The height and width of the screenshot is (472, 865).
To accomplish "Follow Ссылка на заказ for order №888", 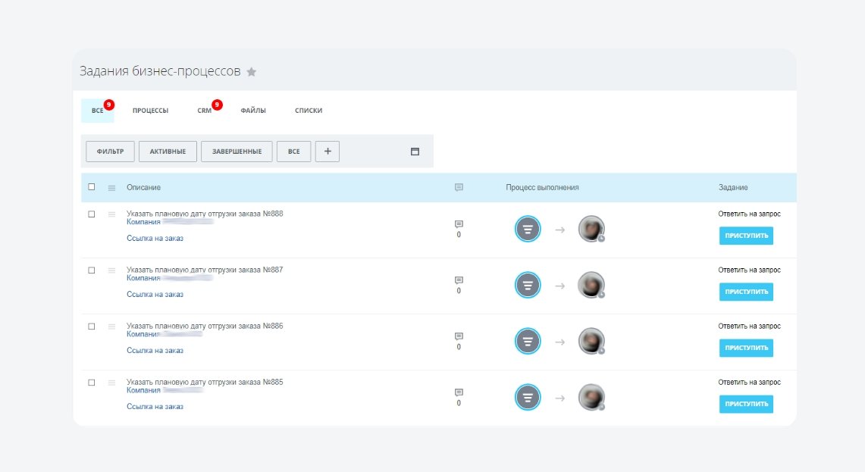I will pos(155,238).
